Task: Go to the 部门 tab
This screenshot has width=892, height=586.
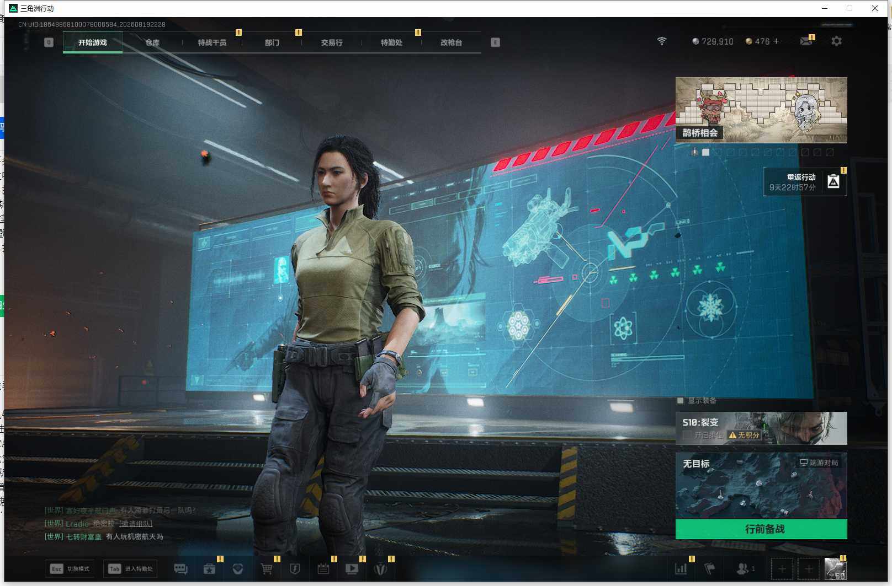Action: [x=272, y=42]
